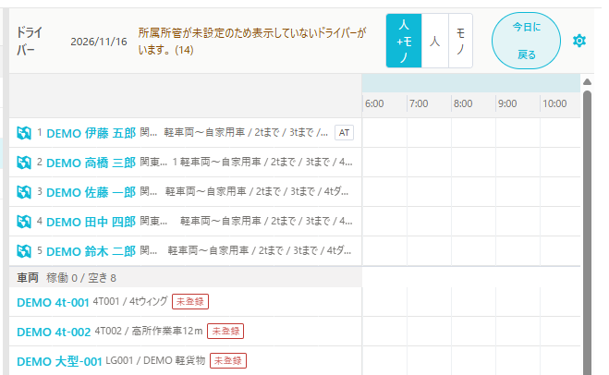
Task: Click the 8:00 time column header
Action: point(463,103)
